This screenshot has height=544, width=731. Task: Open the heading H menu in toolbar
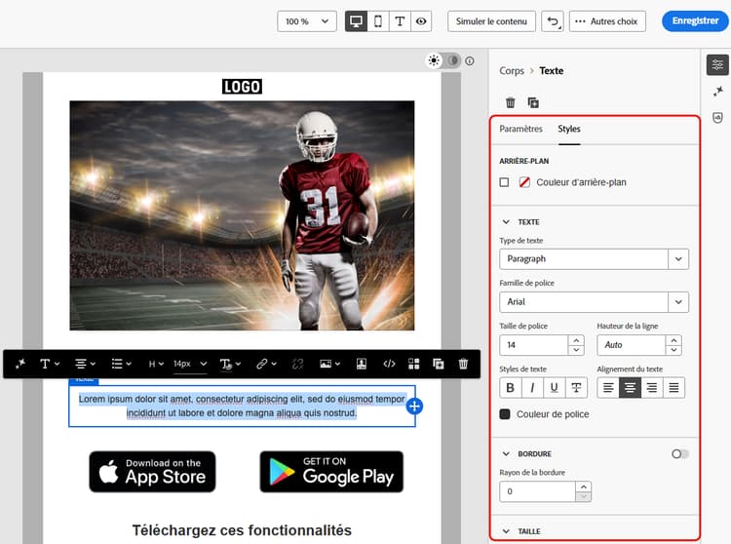coord(156,364)
